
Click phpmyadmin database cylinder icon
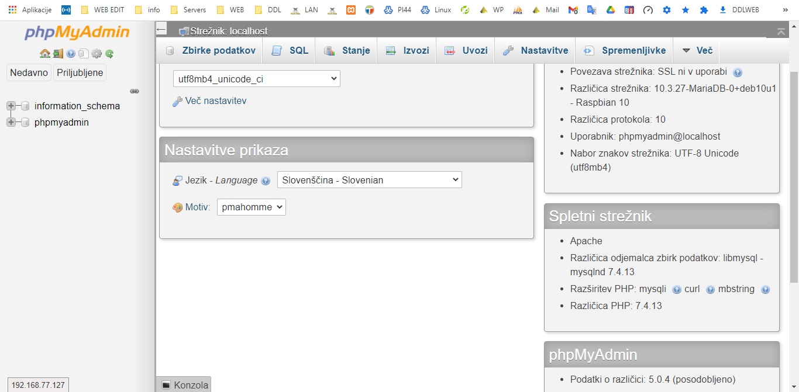click(x=25, y=123)
